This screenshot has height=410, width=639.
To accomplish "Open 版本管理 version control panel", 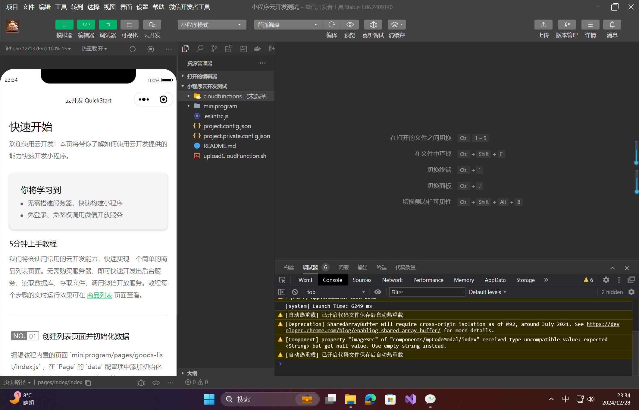I will click(567, 29).
